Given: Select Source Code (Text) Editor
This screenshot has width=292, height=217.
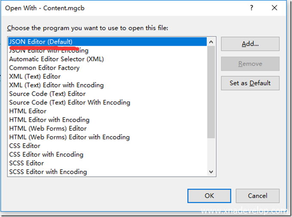Looking at the screenshot, I should 47,93.
